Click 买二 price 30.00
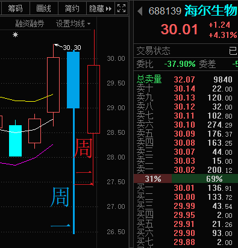This screenshot has height=248, width=238. (x=184, y=197)
